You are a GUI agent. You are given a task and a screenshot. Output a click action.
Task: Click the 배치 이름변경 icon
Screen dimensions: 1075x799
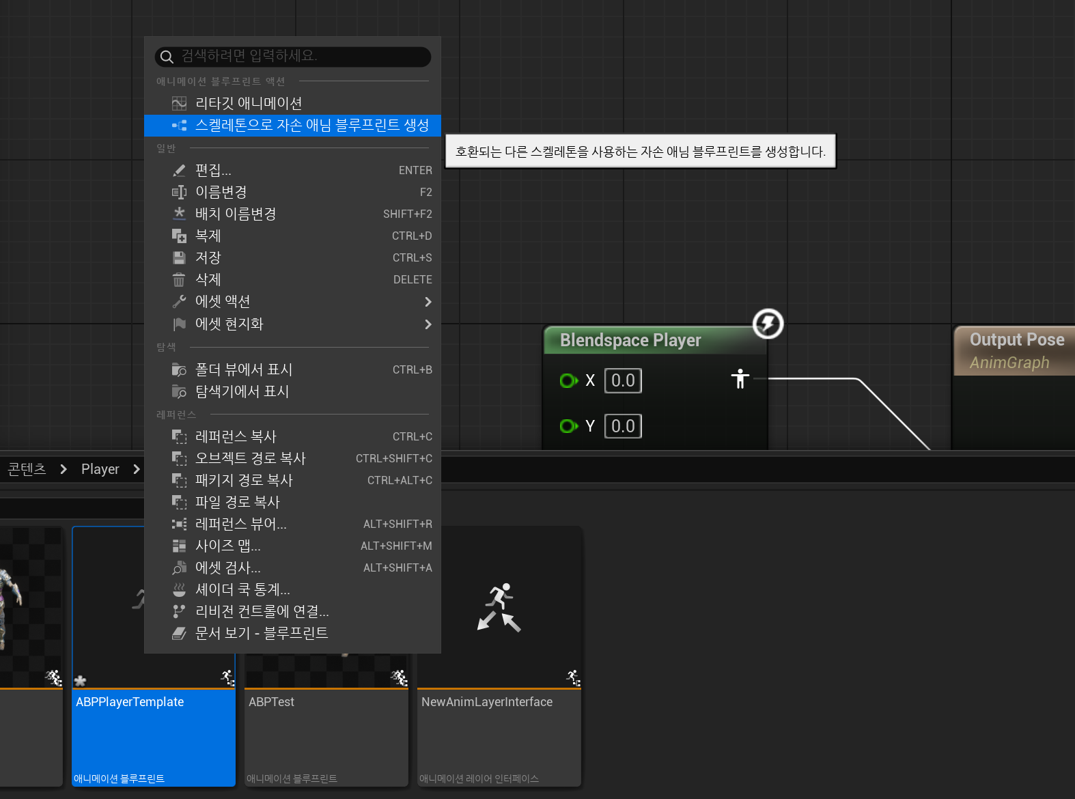pyautogui.click(x=179, y=214)
